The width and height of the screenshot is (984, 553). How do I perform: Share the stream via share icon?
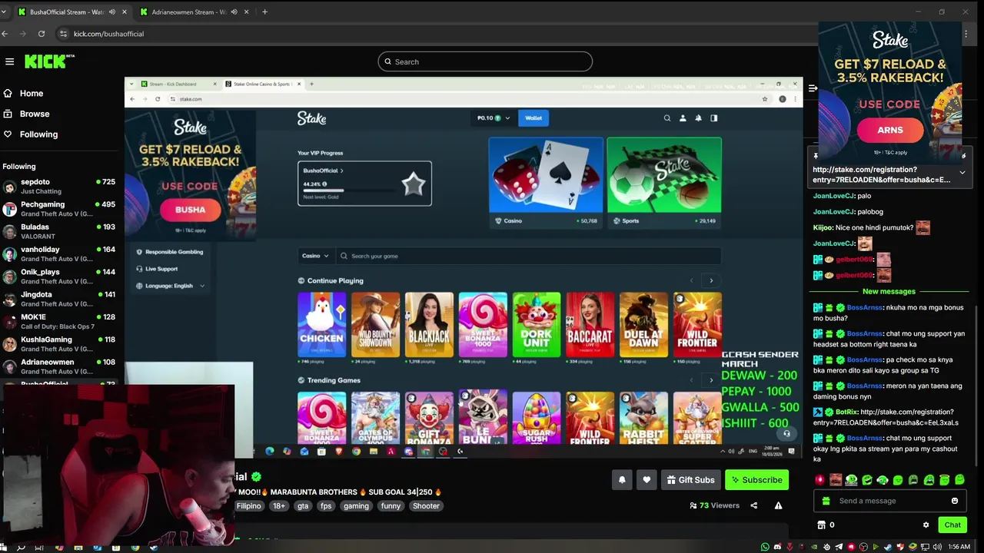click(x=753, y=505)
